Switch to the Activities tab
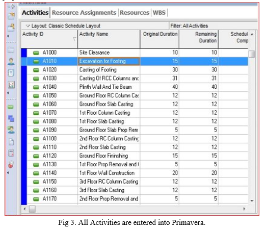 35,13
